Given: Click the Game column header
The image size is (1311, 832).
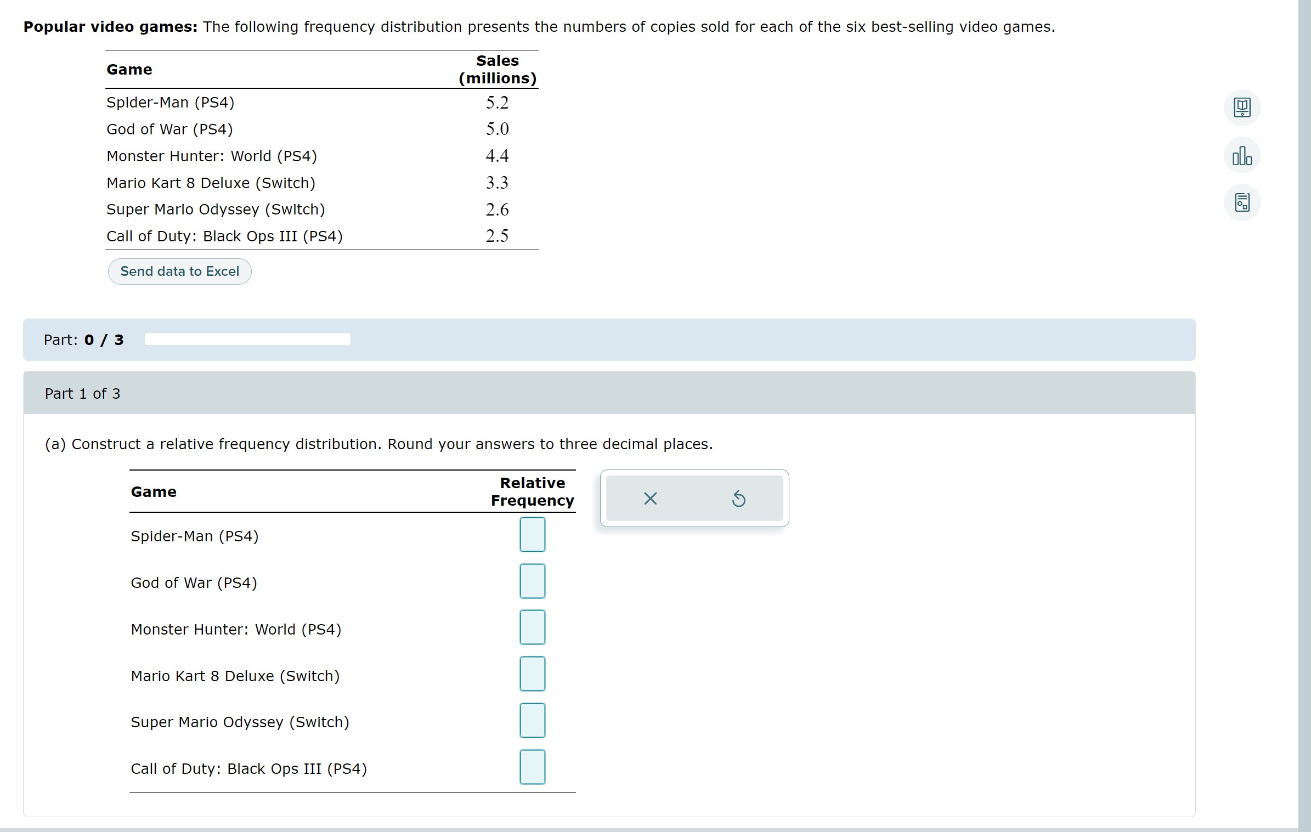Looking at the screenshot, I should [x=129, y=69].
